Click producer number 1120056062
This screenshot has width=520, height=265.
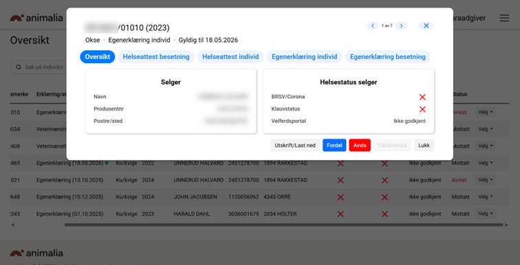(x=243, y=197)
